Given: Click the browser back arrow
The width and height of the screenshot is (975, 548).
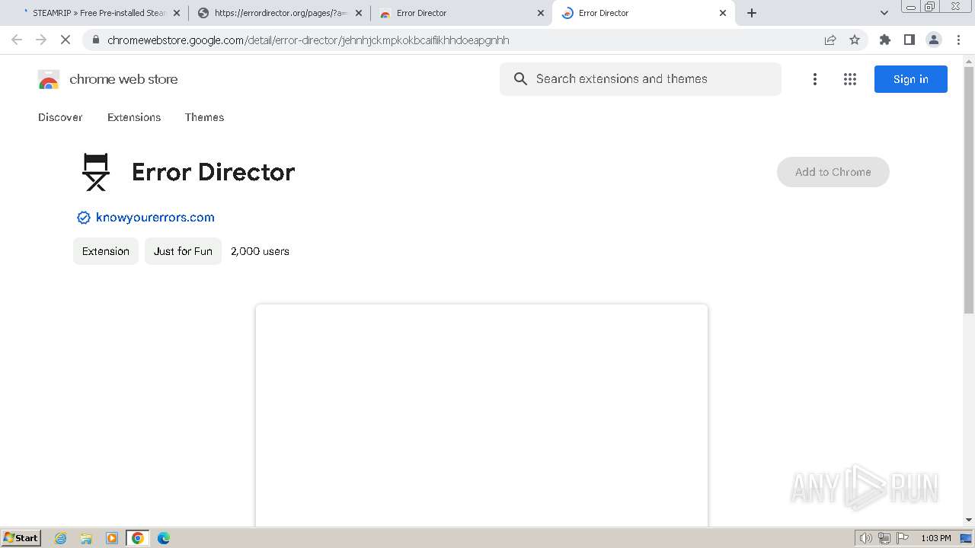Looking at the screenshot, I should 17,40.
